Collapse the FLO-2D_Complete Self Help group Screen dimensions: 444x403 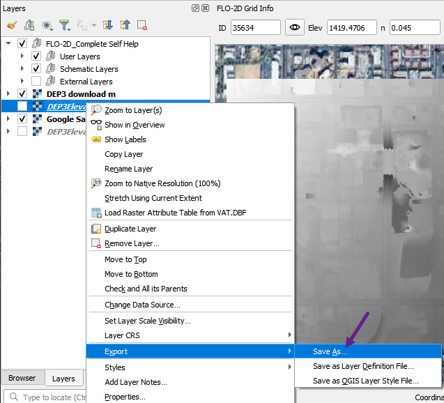(x=8, y=44)
